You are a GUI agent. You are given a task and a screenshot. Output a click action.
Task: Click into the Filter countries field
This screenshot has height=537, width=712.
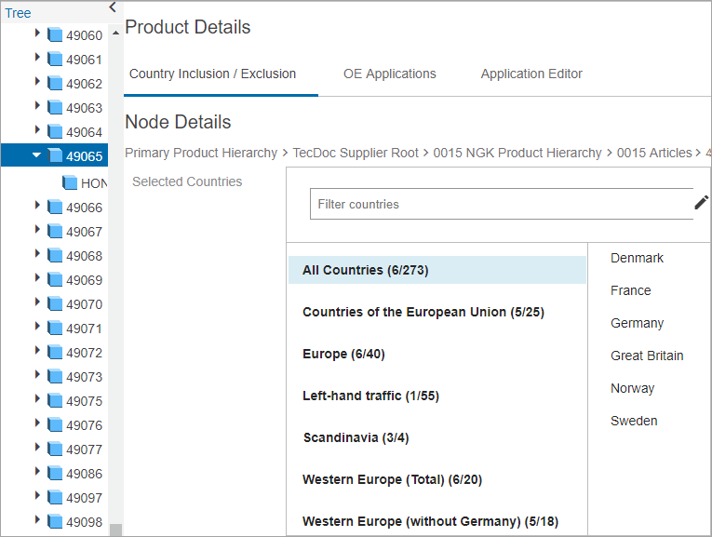[x=501, y=204]
